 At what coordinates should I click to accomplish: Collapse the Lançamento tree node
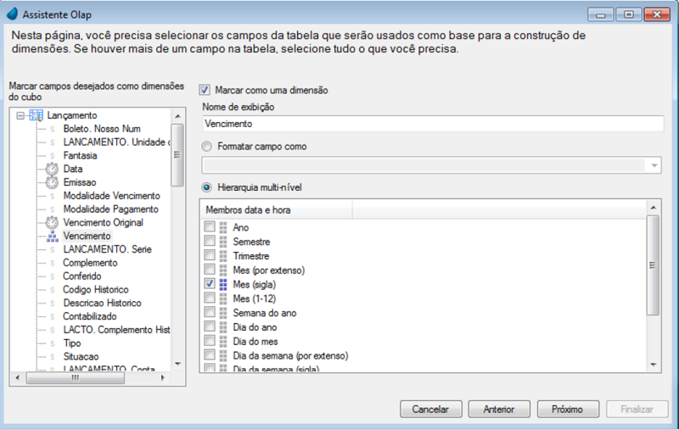(x=20, y=115)
